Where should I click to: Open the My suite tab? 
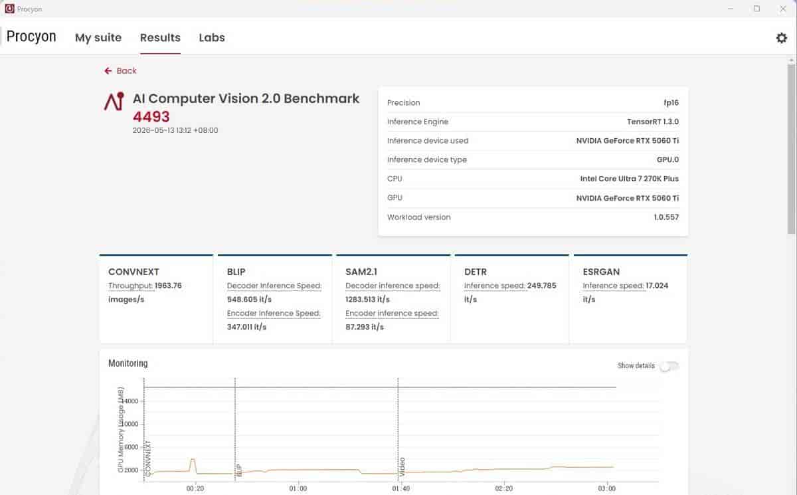click(x=98, y=38)
